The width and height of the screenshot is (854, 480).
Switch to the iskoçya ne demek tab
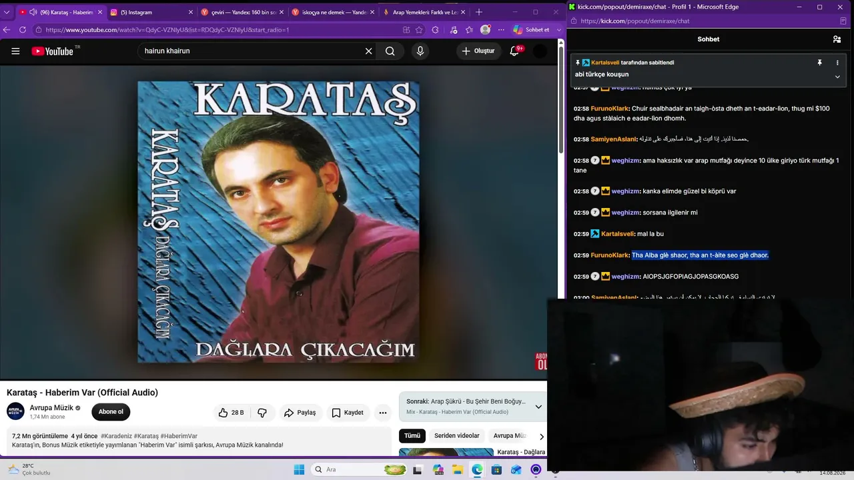(333, 12)
